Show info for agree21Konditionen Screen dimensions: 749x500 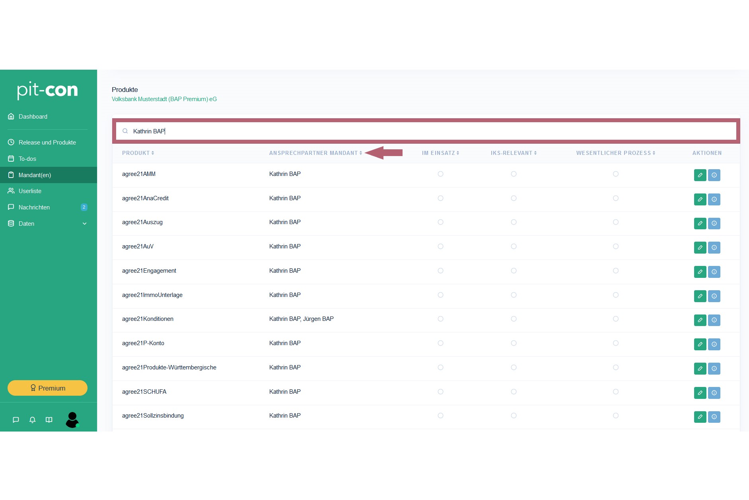[x=714, y=320]
